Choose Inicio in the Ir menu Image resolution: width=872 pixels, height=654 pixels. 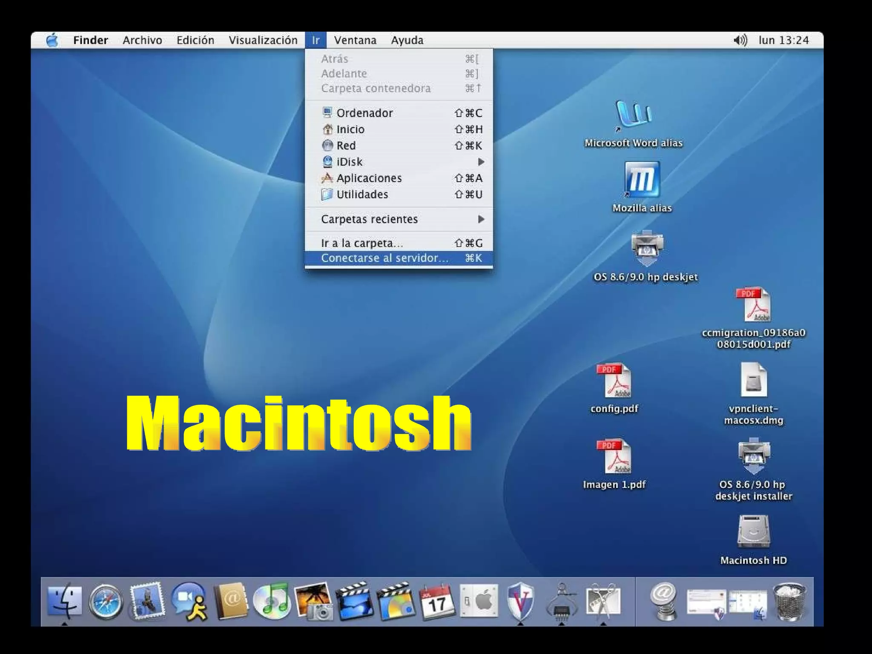pyautogui.click(x=399, y=129)
